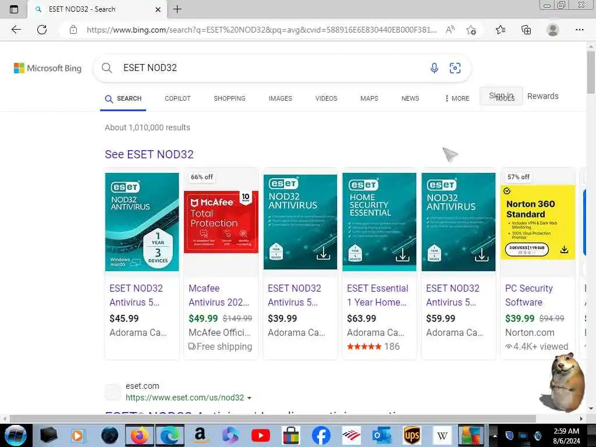Click the Microsoft Bing logo

(x=48, y=68)
